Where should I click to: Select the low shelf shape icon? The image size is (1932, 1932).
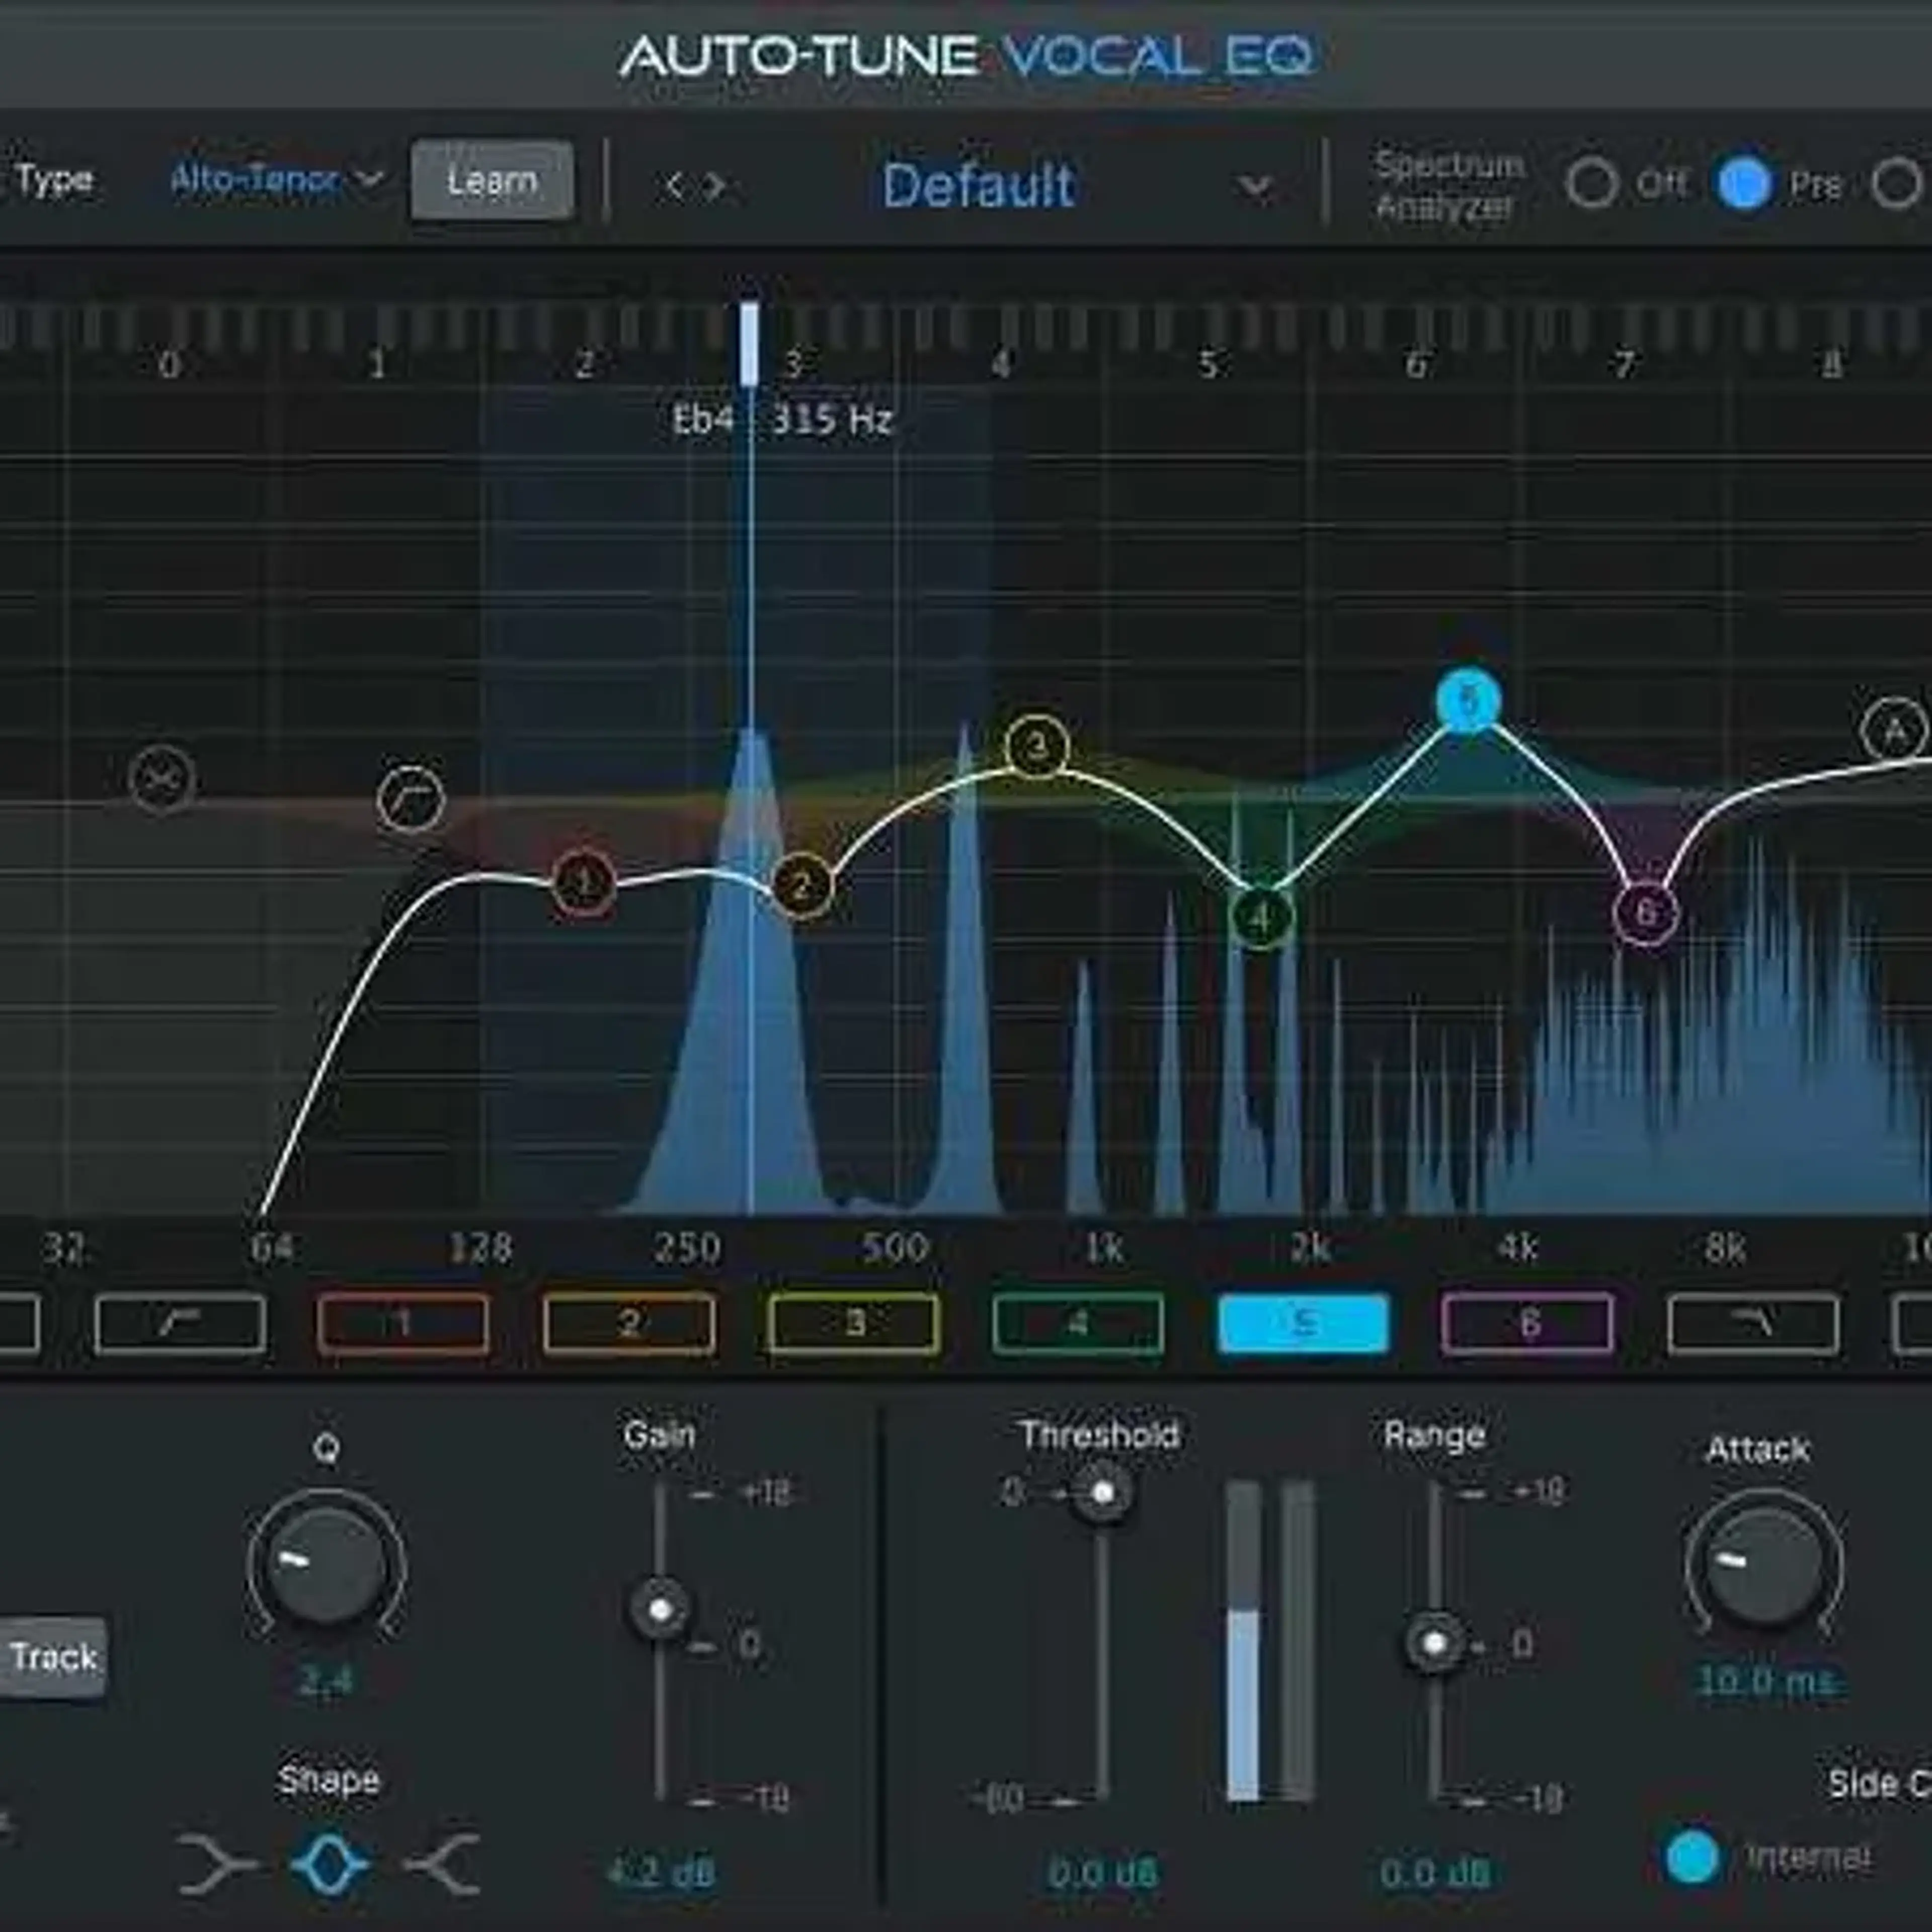pyautogui.click(x=216, y=1864)
